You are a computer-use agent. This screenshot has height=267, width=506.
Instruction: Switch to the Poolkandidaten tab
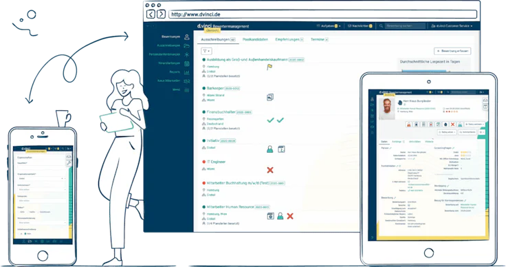(255, 39)
